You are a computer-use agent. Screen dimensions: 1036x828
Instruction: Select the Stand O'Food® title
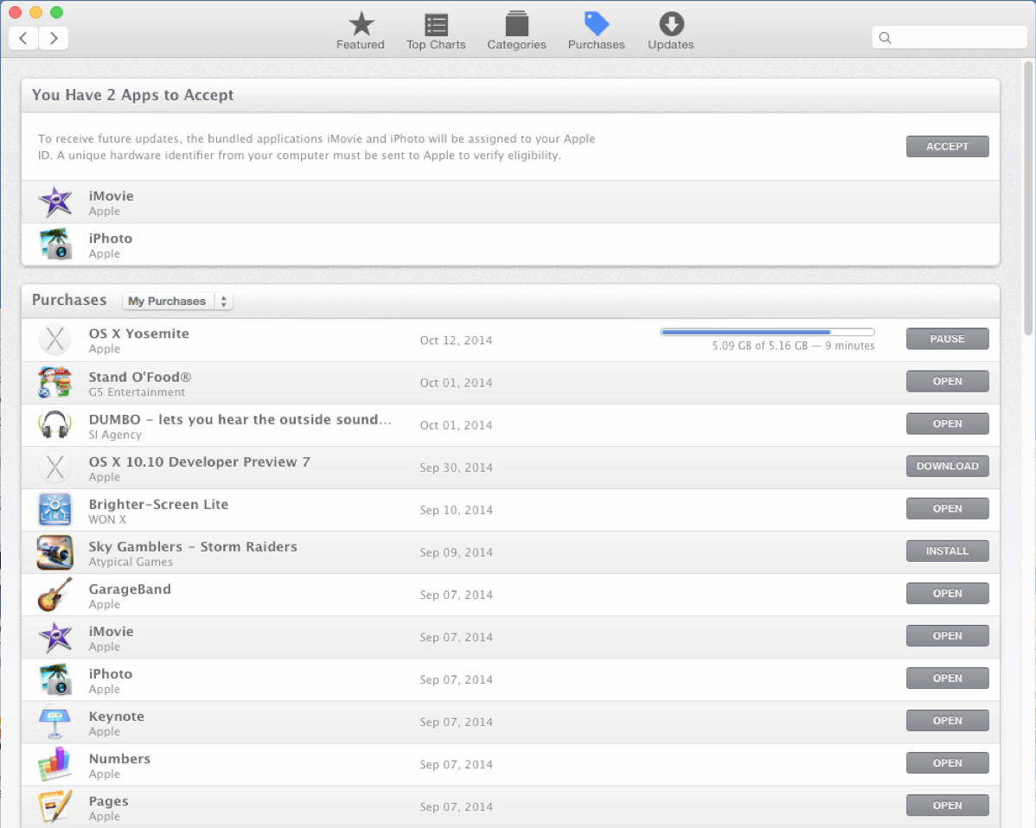coord(140,377)
